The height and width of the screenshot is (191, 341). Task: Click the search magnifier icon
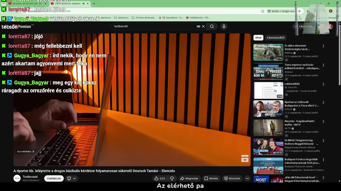point(212,26)
